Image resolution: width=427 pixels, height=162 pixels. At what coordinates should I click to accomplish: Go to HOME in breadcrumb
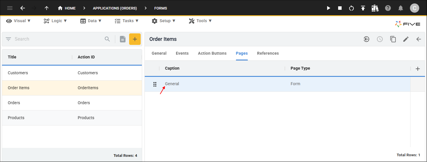tap(67, 8)
